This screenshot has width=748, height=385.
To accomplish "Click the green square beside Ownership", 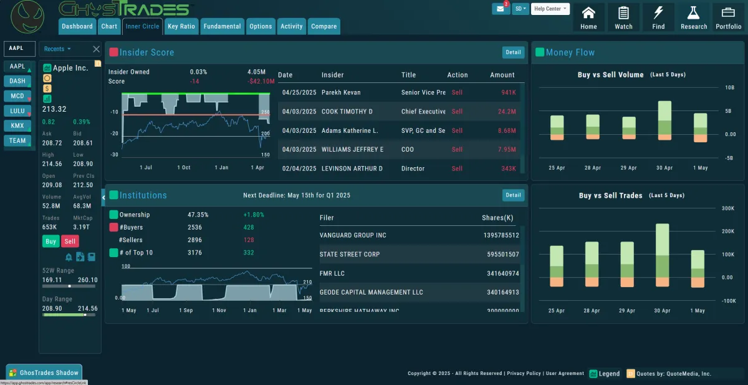I will point(113,215).
